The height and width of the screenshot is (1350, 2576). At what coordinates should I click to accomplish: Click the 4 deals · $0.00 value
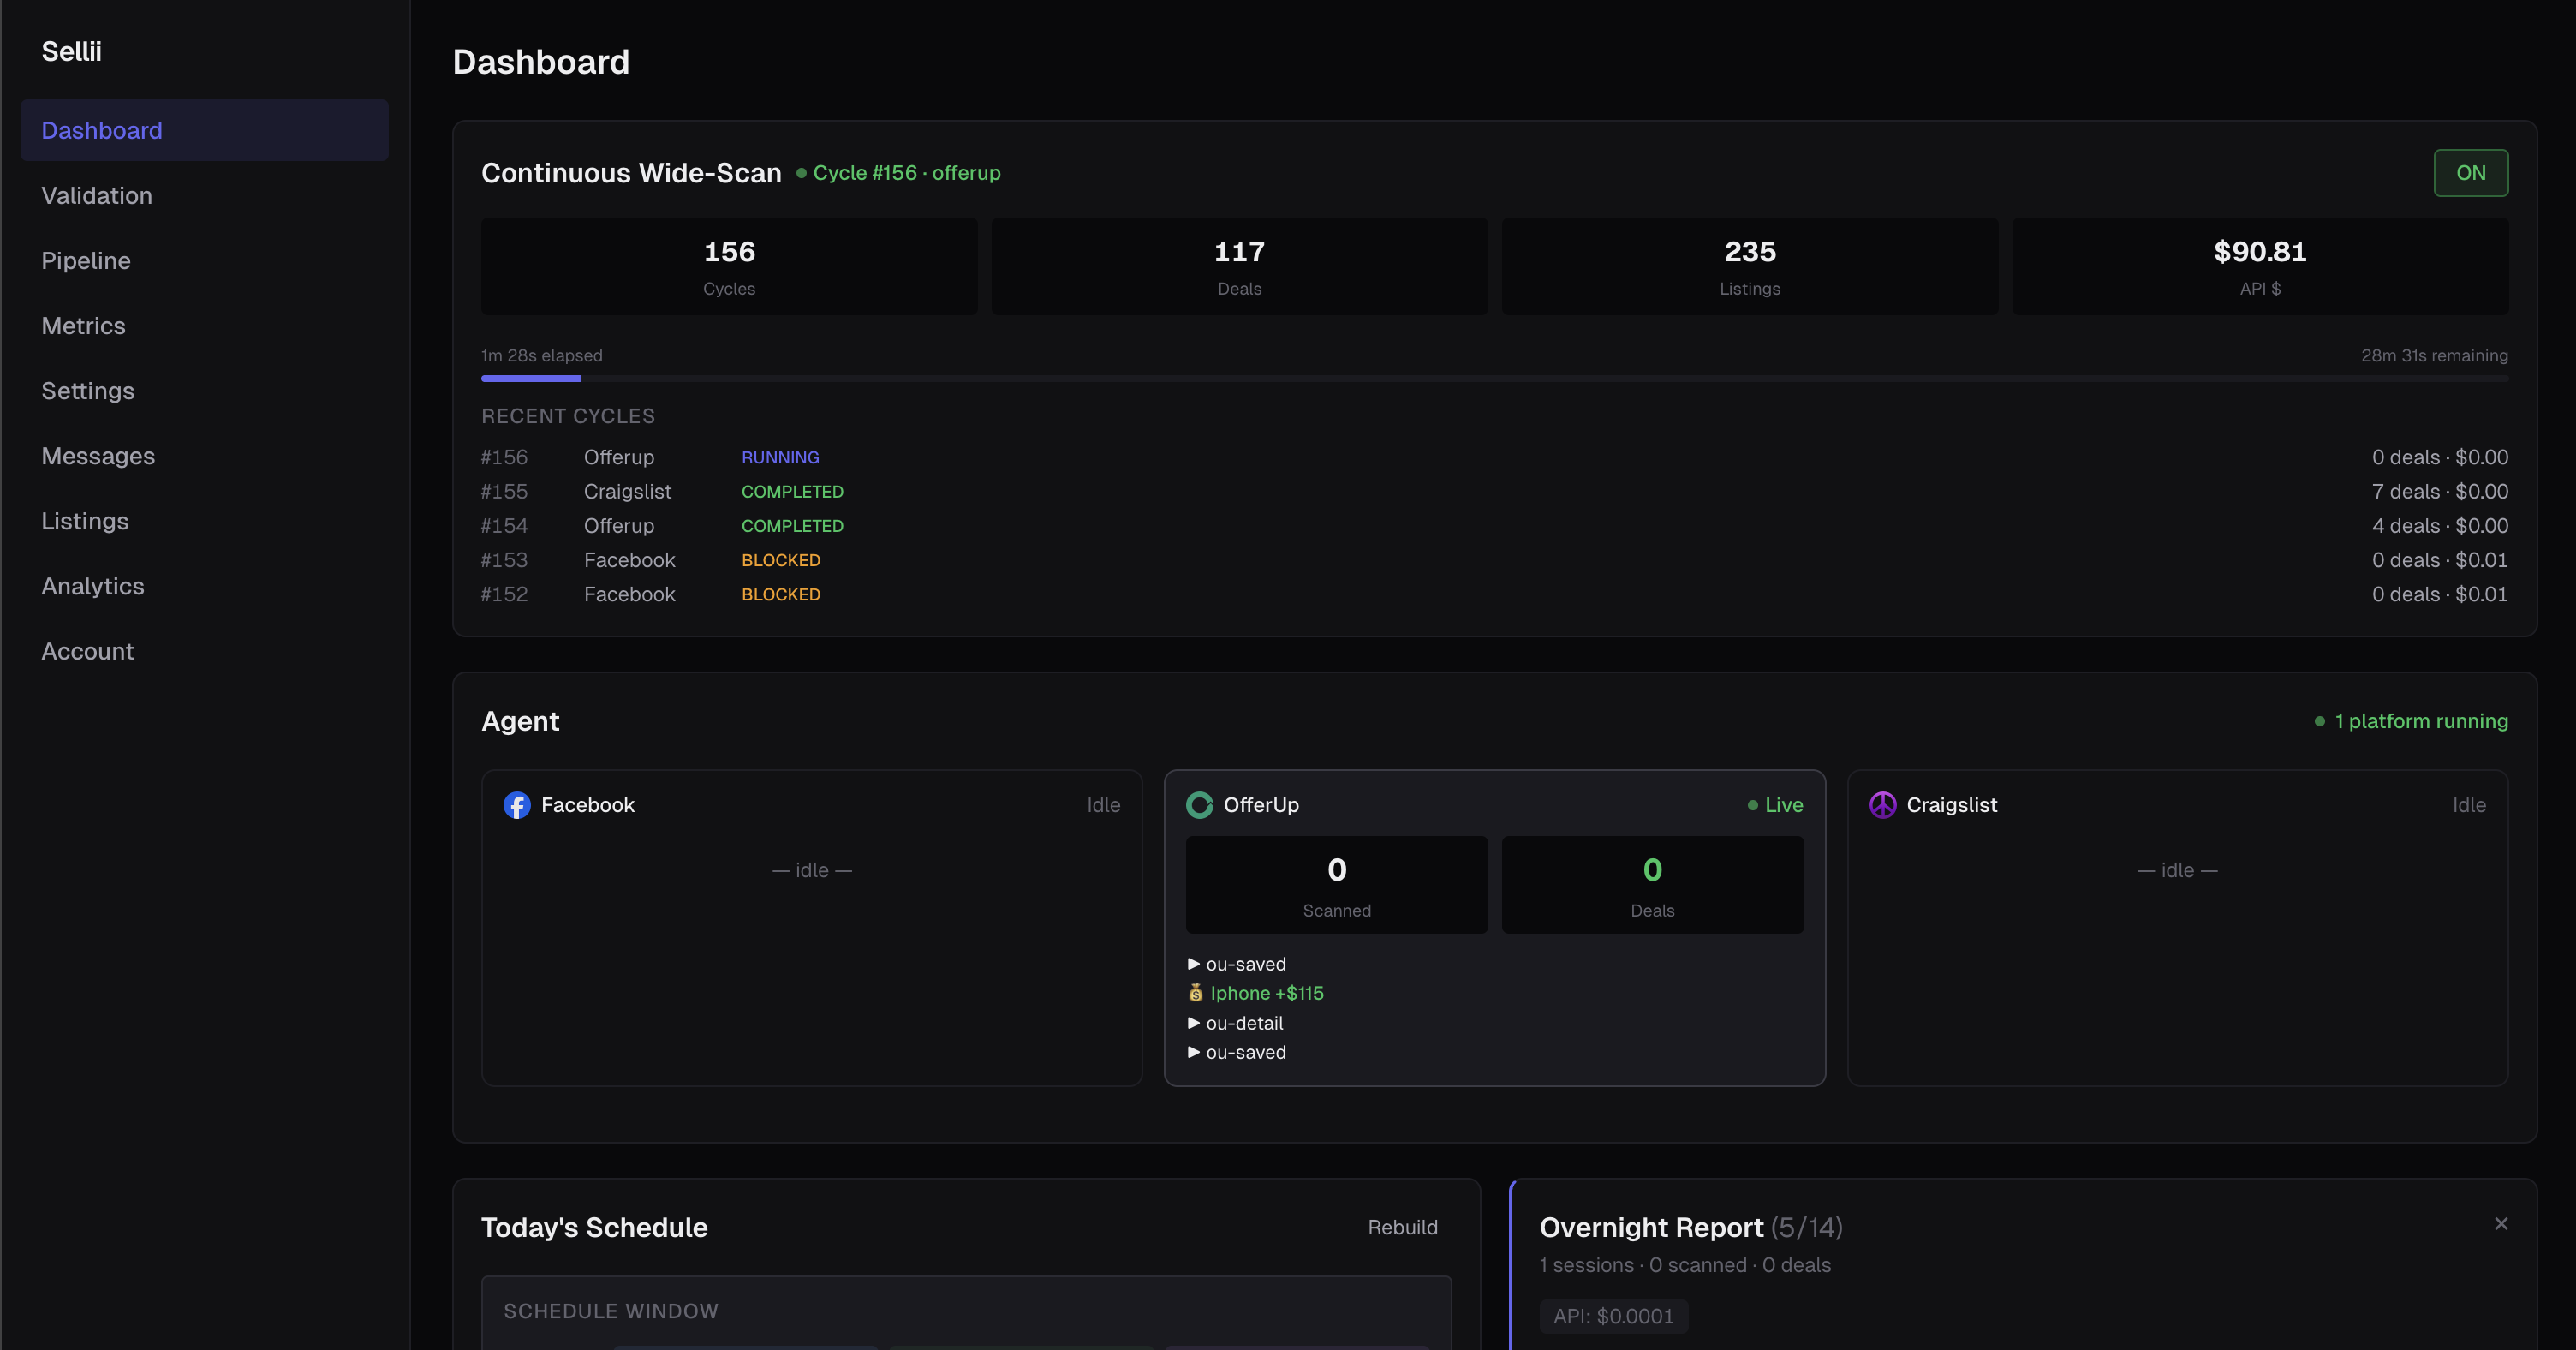tap(2439, 526)
